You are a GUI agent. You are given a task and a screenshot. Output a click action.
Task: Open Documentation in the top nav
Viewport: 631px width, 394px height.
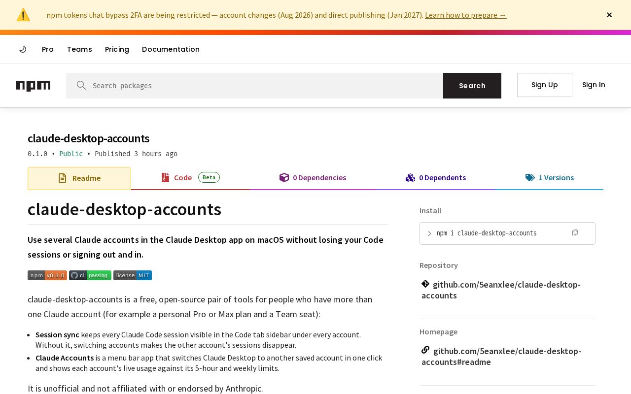pos(171,49)
